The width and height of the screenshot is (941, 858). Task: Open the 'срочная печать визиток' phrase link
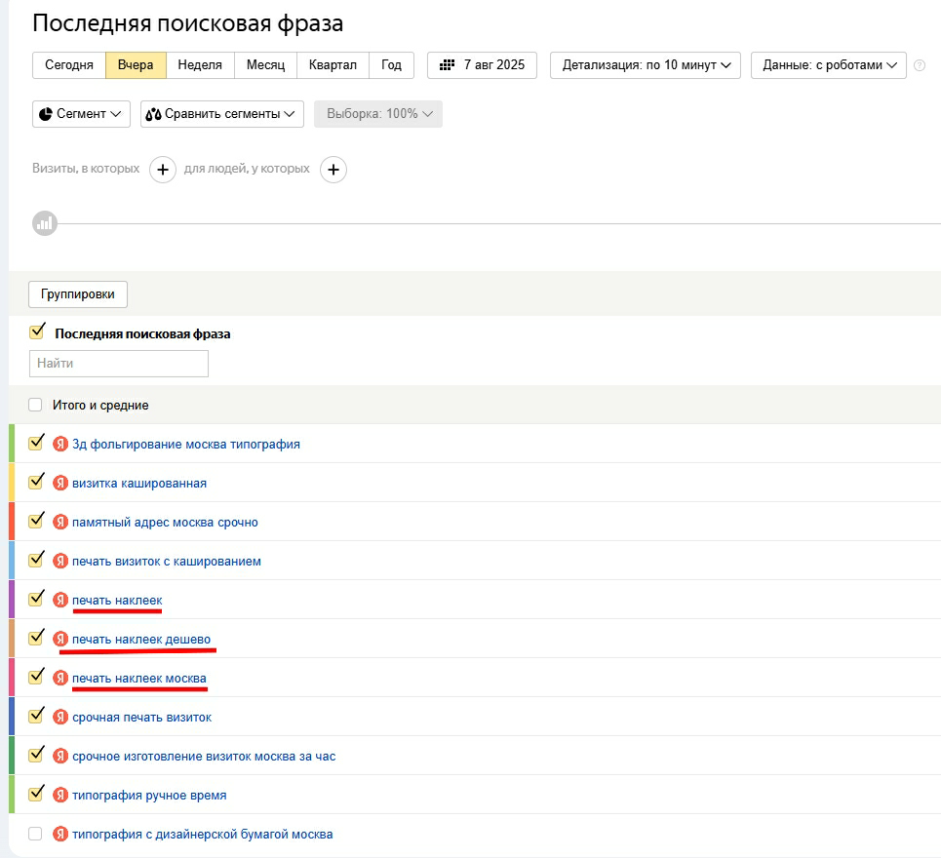[x=141, y=717]
